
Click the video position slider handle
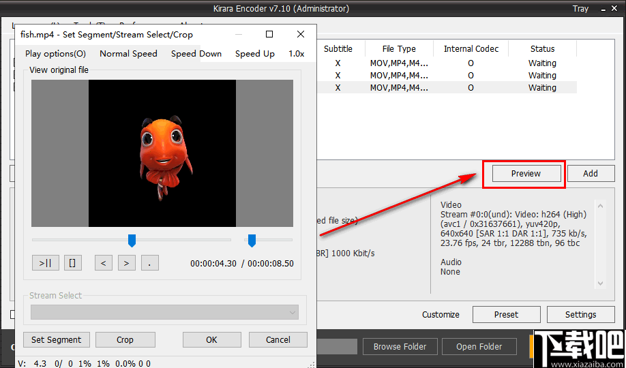pos(132,241)
